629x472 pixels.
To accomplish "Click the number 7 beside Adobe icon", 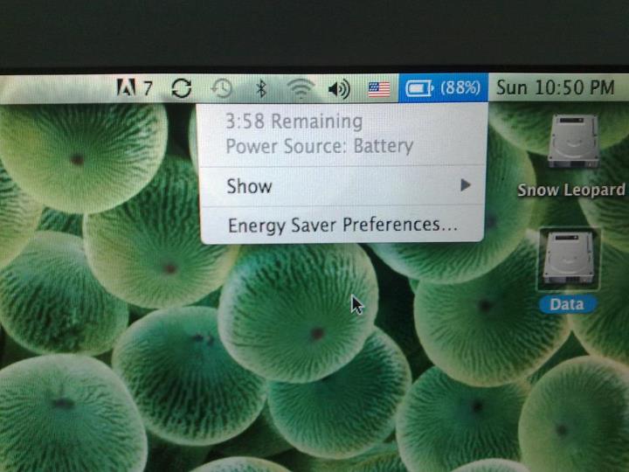I will click(x=148, y=88).
